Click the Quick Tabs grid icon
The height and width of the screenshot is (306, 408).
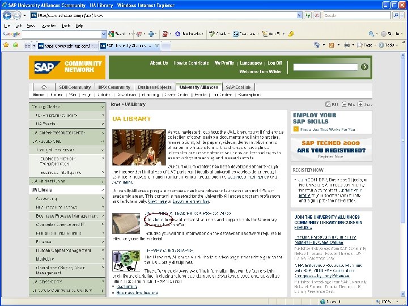point(27,46)
